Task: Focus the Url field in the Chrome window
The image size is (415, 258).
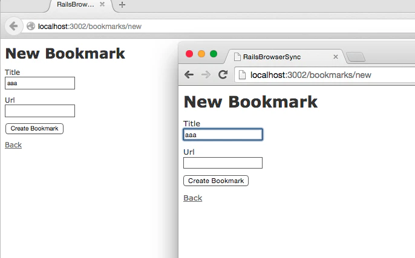Action: coord(223,163)
